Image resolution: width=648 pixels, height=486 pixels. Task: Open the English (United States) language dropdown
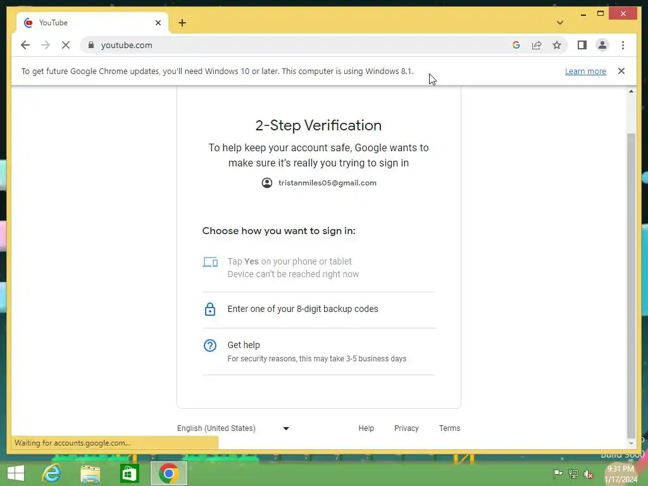(x=234, y=428)
